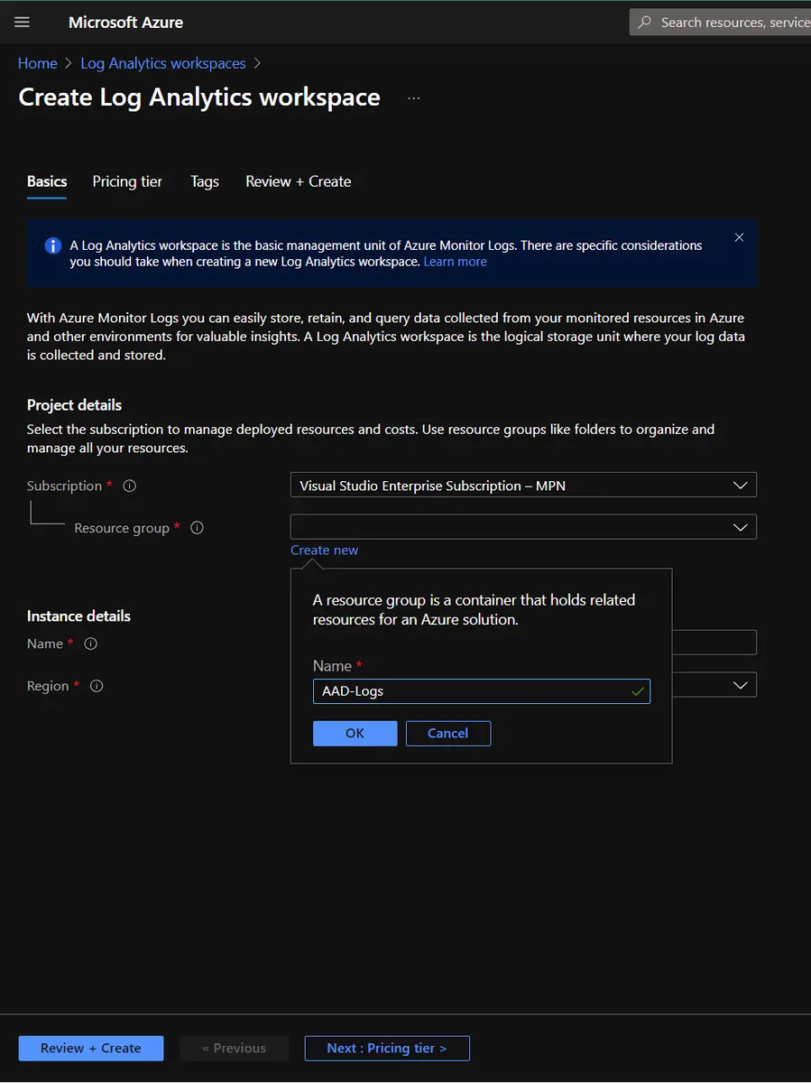Image resolution: width=811 pixels, height=1083 pixels.
Task: Click the Resource group info icon
Action: (197, 528)
